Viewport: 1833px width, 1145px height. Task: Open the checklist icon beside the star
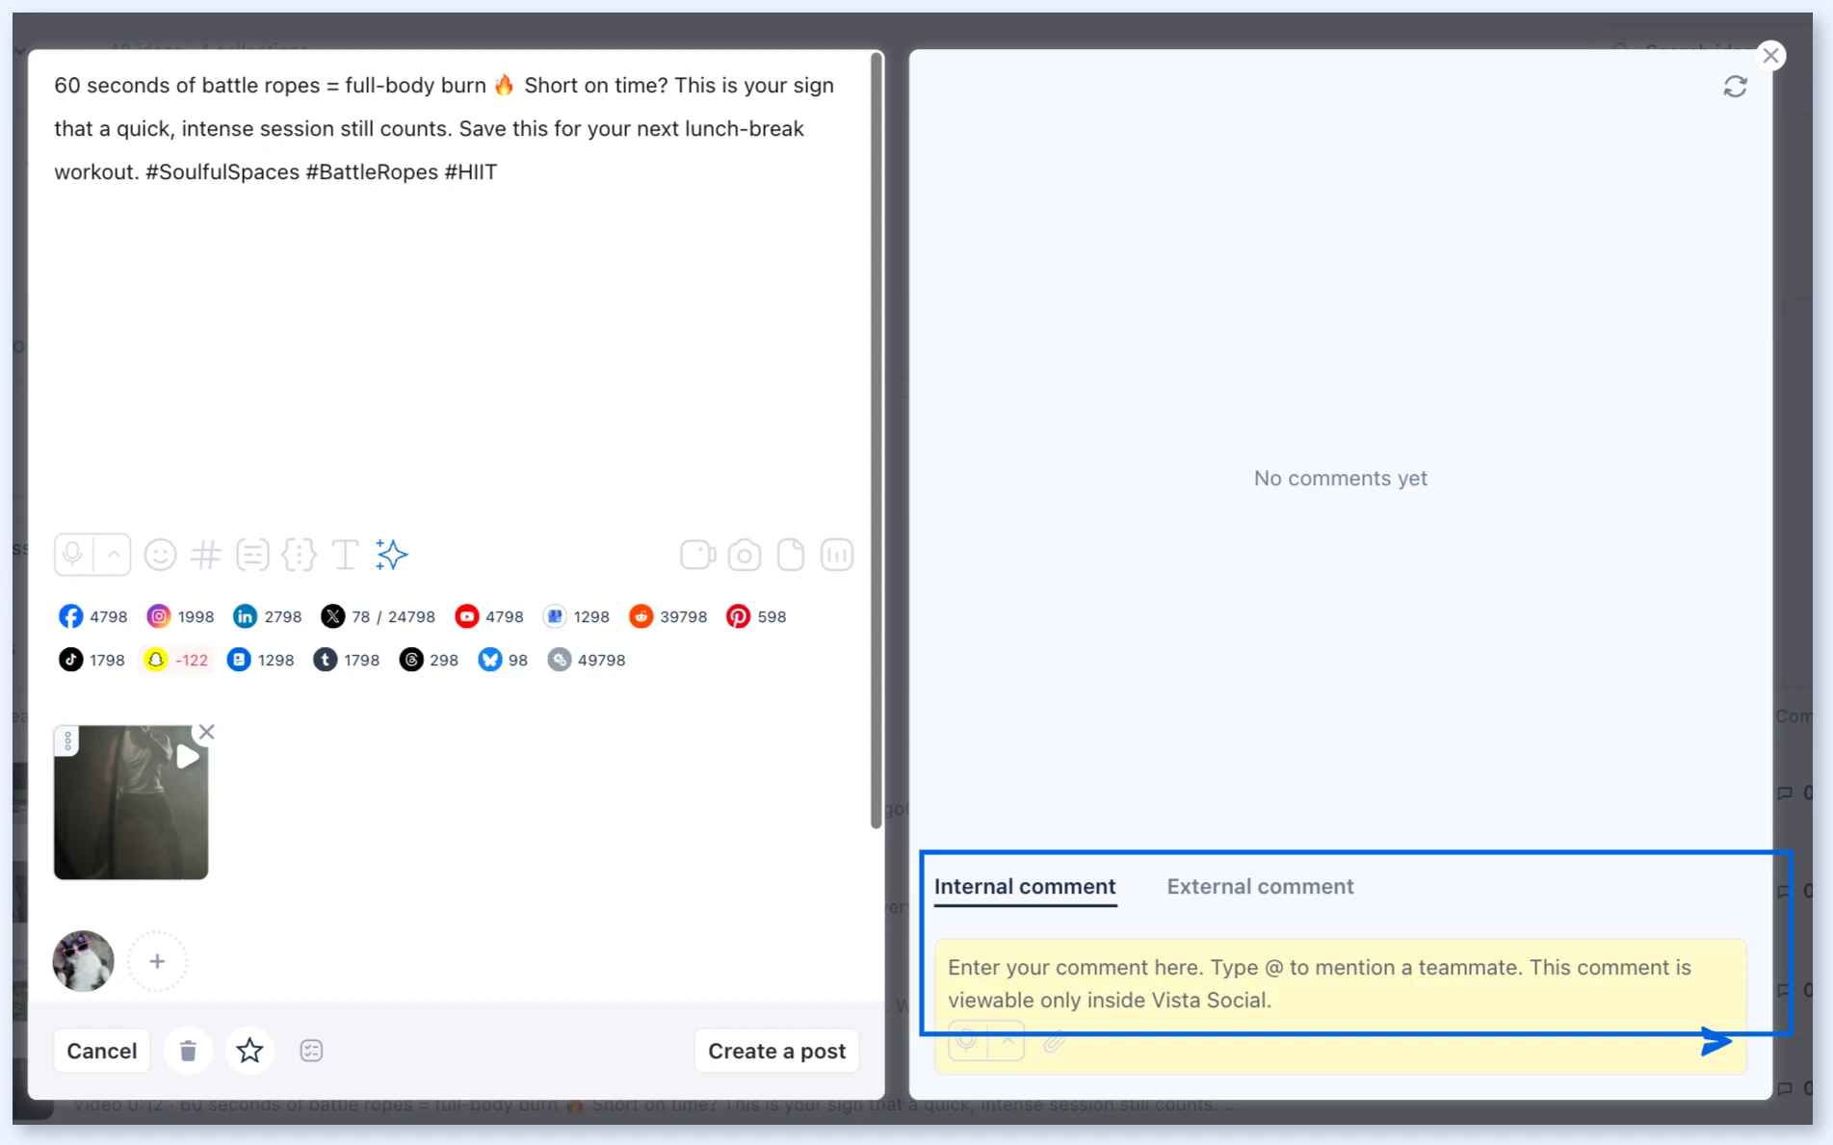point(311,1051)
